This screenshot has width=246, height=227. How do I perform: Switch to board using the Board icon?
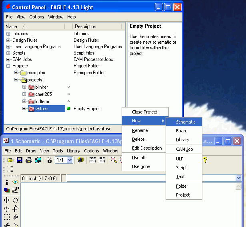point(50,160)
